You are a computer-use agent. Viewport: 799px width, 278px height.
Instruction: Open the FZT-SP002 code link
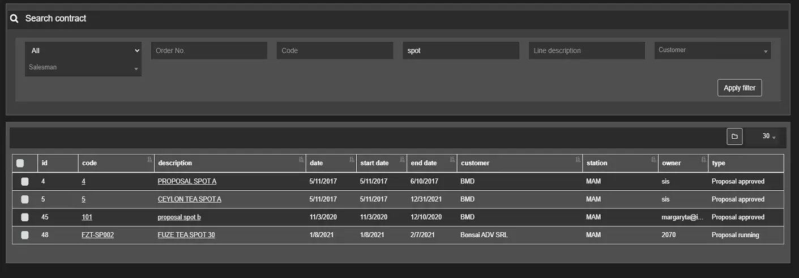[x=97, y=235]
